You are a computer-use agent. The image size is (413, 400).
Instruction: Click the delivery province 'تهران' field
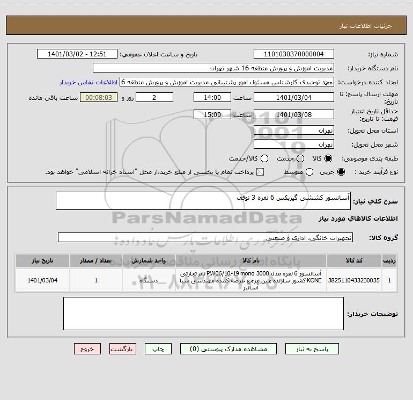[x=294, y=130]
